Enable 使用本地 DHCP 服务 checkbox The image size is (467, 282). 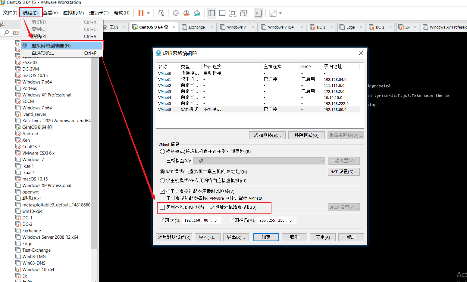click(162, 207)
